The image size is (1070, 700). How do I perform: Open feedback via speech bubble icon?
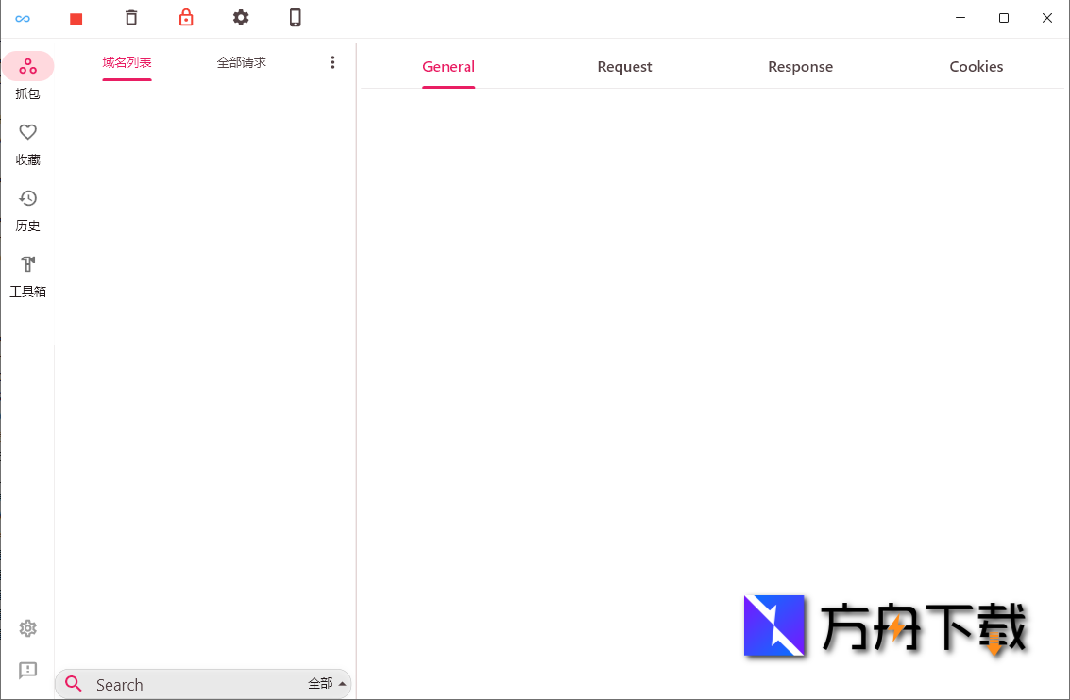[x=27, y=670]
